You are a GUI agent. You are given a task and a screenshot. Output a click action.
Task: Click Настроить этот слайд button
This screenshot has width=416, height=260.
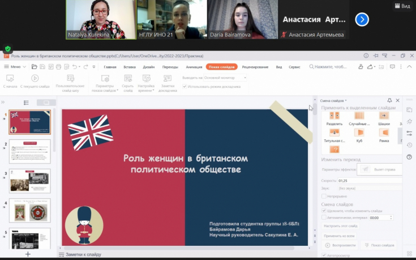(x=340, y=226)
